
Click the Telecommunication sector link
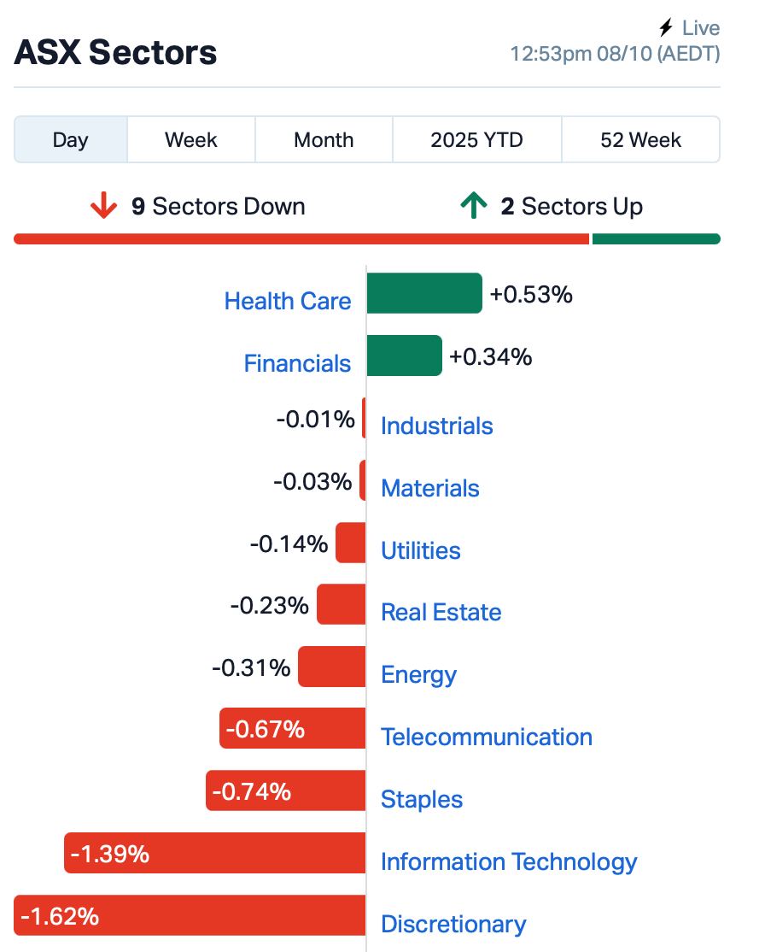pos(486,737)
